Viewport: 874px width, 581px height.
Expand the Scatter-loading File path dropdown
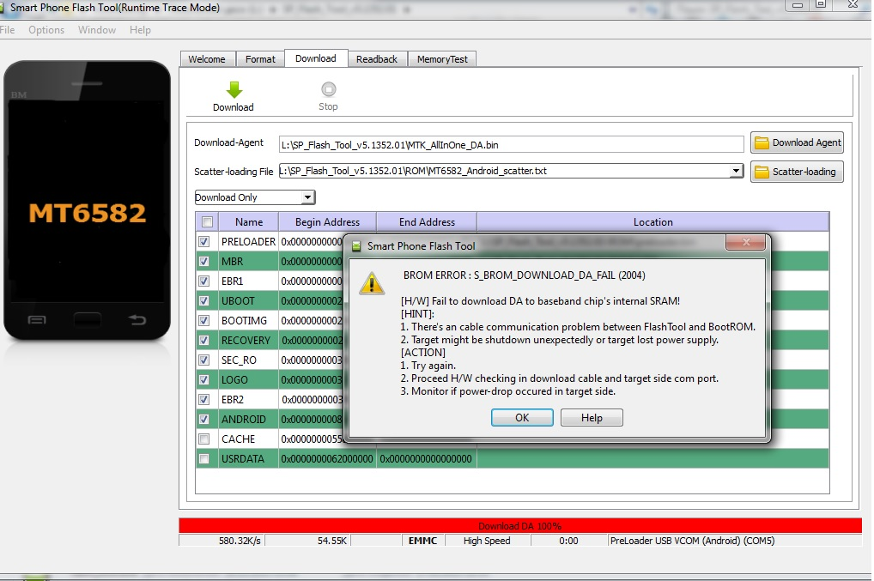pyautogui.click(x=736, y=172)
